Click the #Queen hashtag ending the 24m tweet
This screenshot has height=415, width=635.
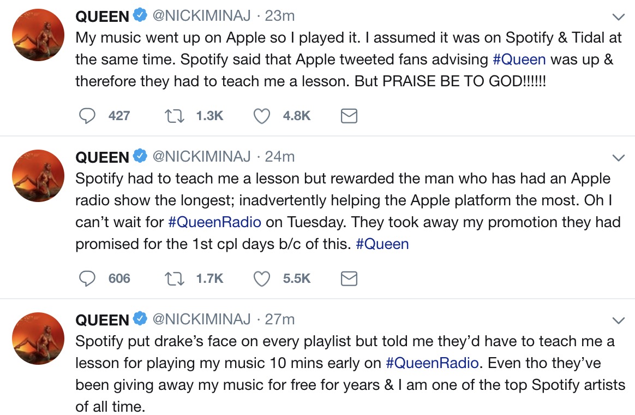coord(382,244)
